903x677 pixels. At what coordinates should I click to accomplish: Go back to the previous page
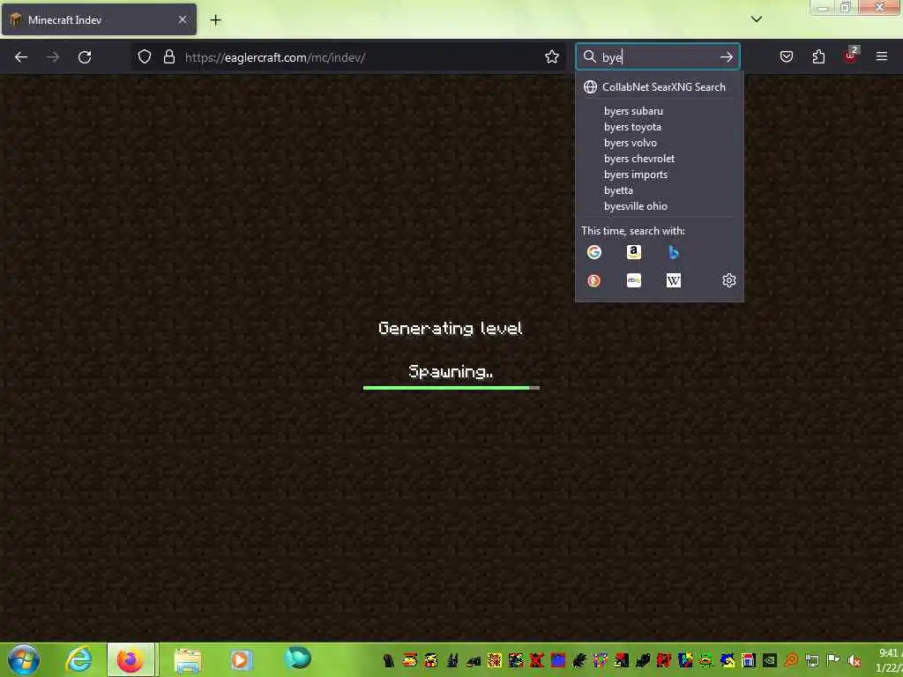[x=21, y=57]
